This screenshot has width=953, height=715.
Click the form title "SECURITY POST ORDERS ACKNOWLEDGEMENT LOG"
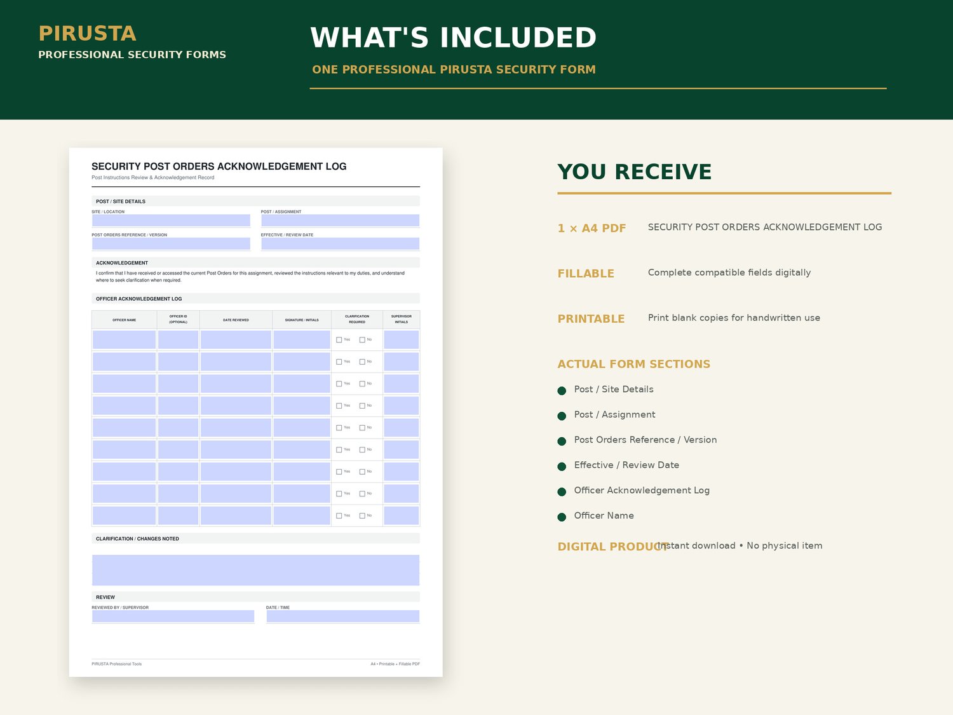tap(219, 167)
